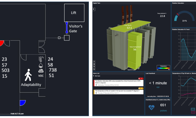Click the Lift room box
Screen dimensions: 196x118
click(x=73, y=13)
